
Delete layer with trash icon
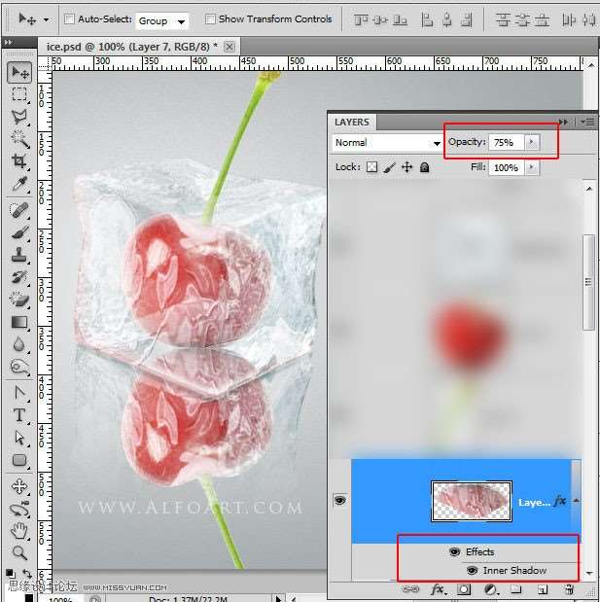click(x=570, y=589)
